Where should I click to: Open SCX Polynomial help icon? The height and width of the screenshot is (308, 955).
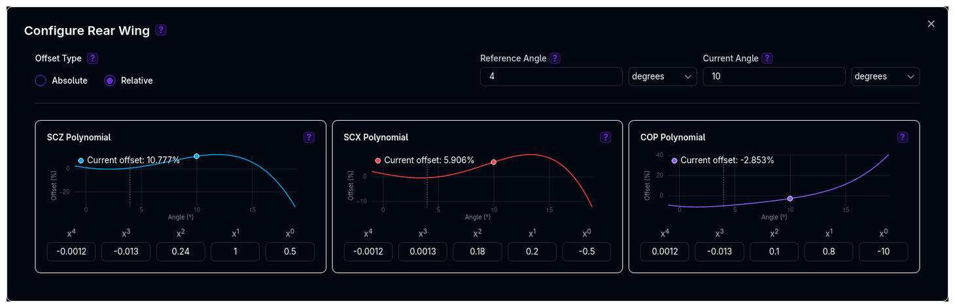click(x=606, y=138)
